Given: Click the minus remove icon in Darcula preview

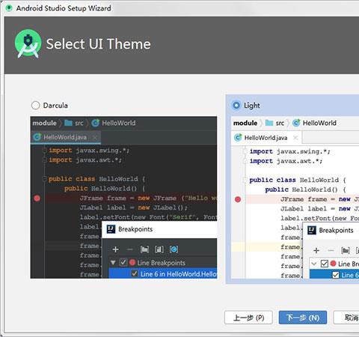Looking at the screenshot, I should [x=130, y=249].
